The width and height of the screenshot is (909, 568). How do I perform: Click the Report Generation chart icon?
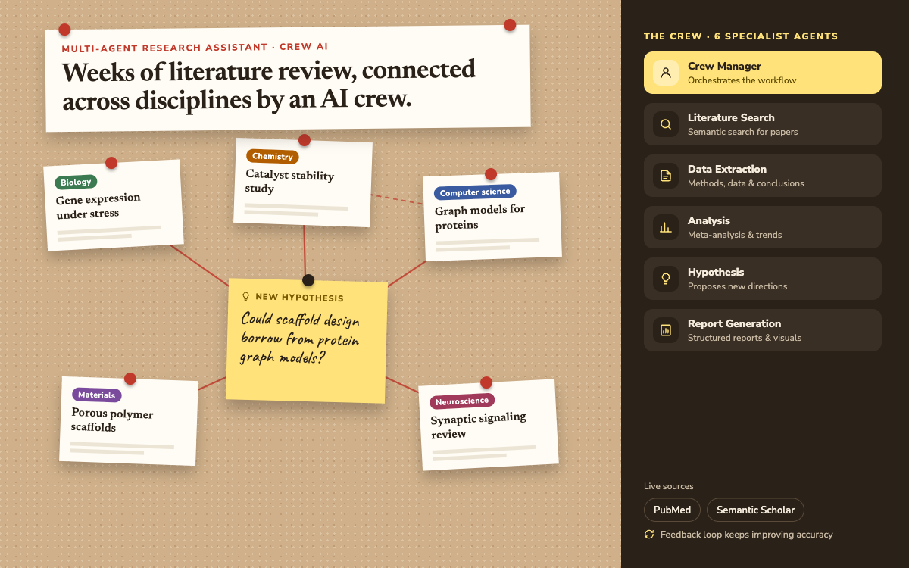coord(666,330)
